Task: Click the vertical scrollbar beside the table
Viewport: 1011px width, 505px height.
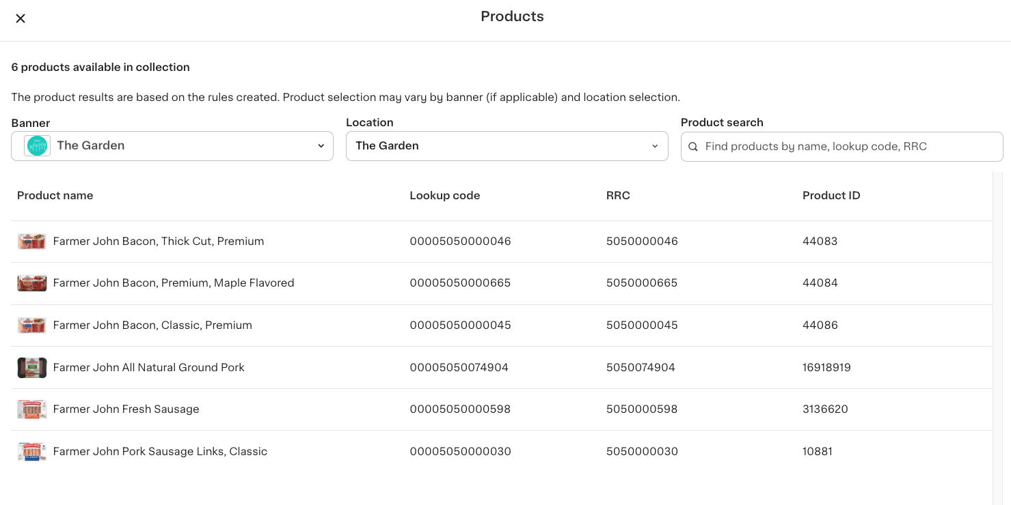Action: 997,338
